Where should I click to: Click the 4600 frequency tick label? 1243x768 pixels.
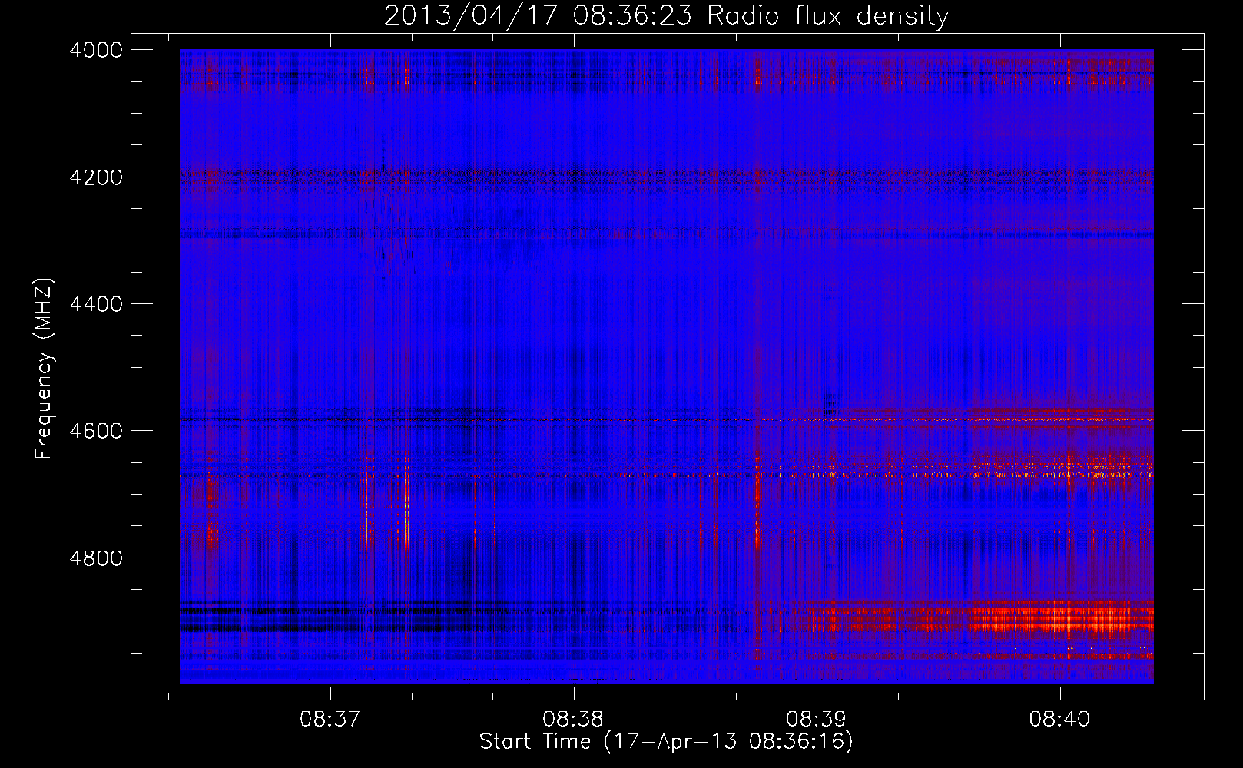(x=96, y=431)
